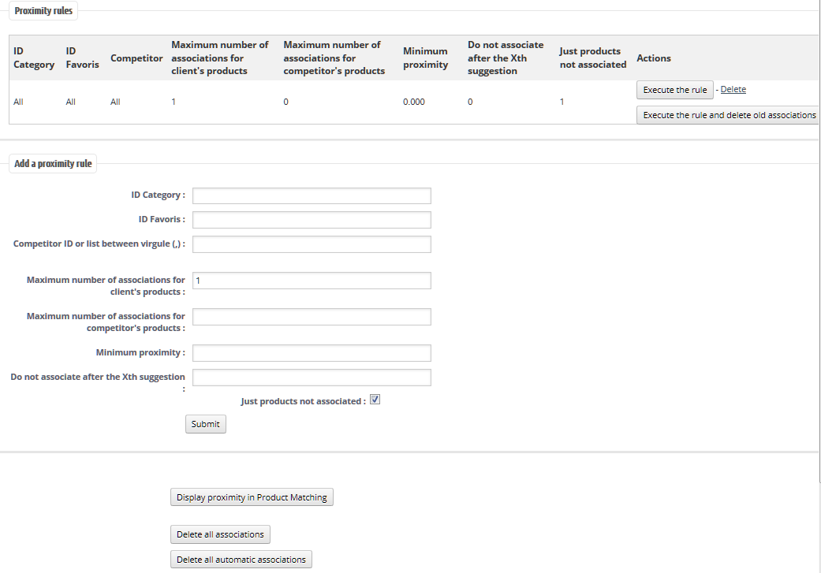The image size is (821, 573).
Task: Click the Minimum proximity form label
Action: (x=140, y=352)
